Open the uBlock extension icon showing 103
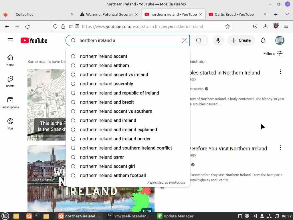The height and width of the screenshot is (220, 293). (x=276, y=26)
